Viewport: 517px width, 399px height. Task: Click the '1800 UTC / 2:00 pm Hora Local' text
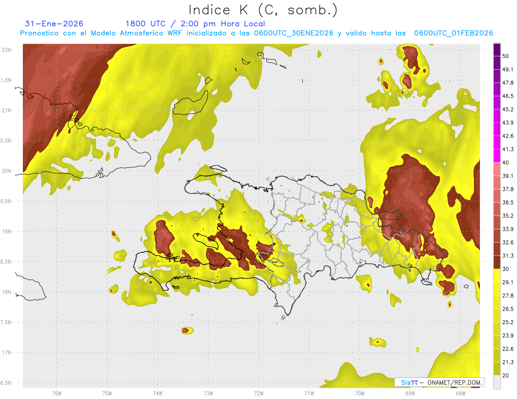click(x=195, y=24)
